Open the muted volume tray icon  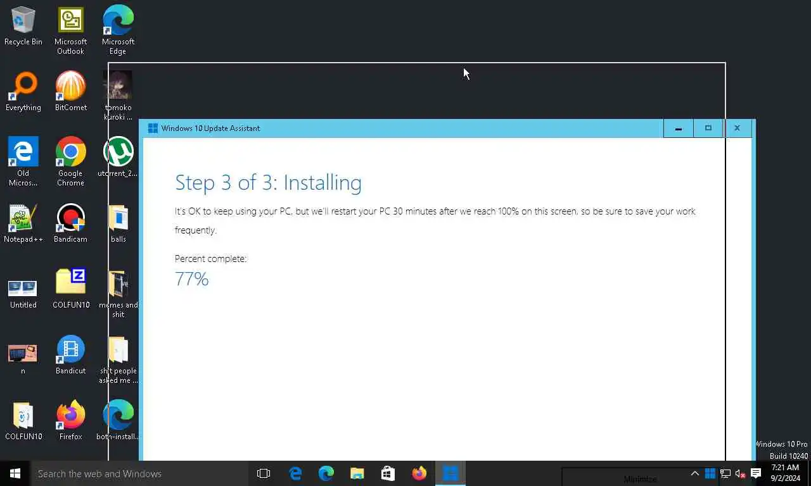point(740,473)
